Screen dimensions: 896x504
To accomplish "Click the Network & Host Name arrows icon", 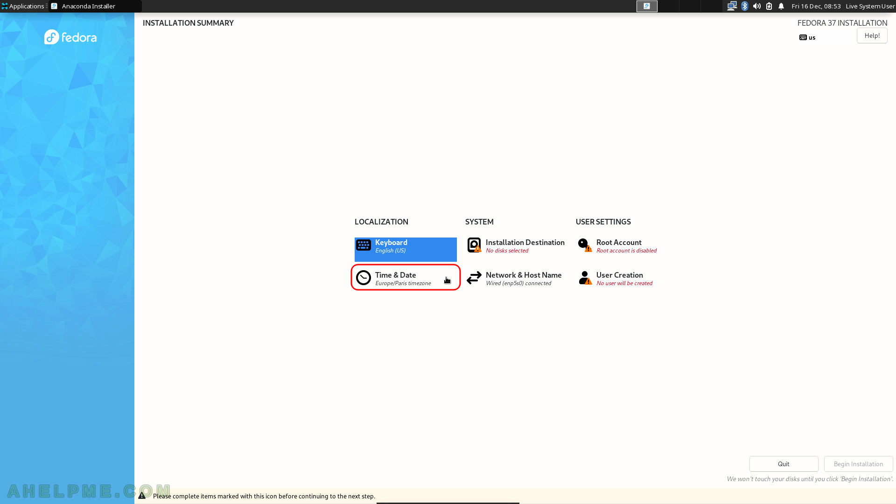I will [474, 278].
